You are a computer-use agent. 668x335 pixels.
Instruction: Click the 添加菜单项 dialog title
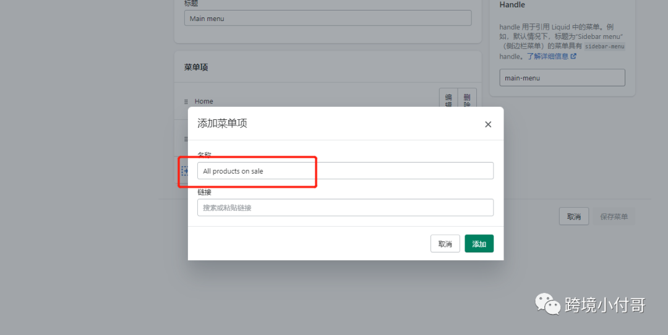tap(222, 124)
